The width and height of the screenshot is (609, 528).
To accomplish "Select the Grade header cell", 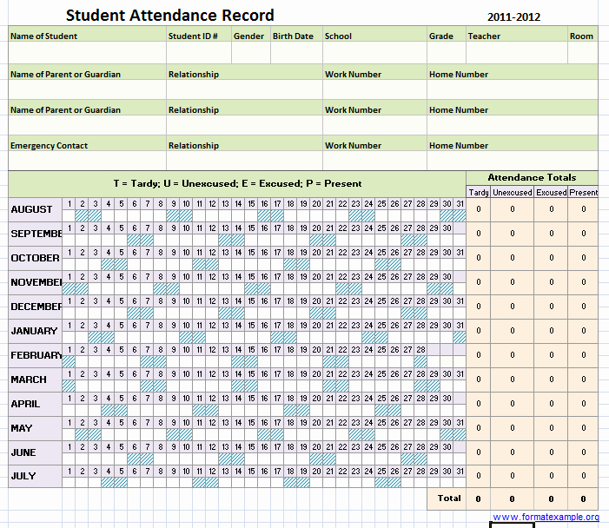I will (447, 34).
